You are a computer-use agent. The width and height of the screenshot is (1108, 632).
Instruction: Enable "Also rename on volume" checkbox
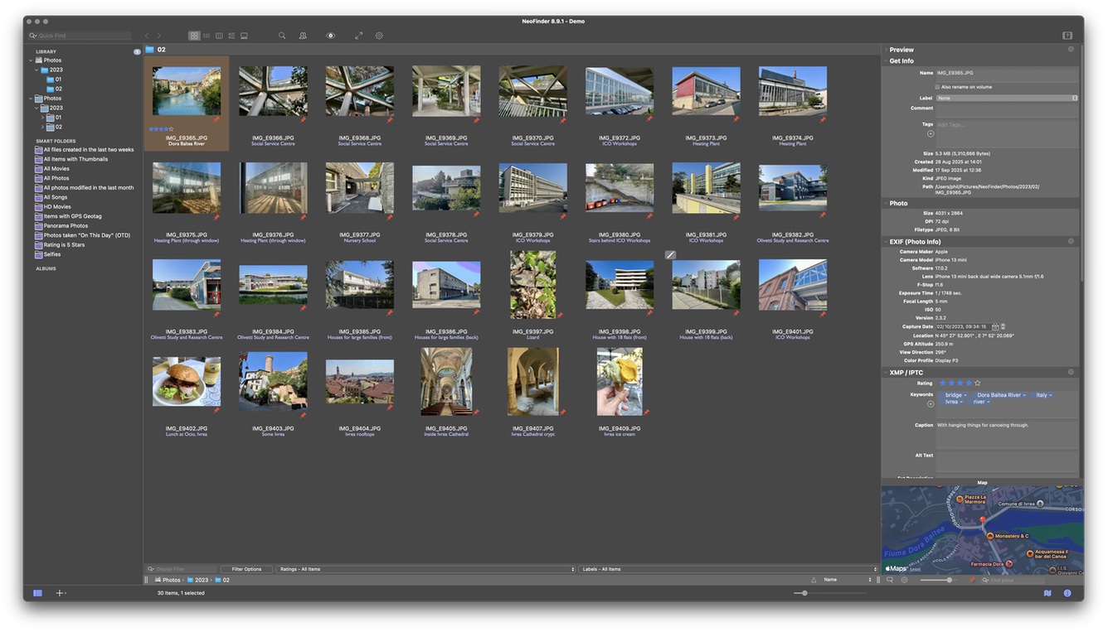click(937, 86)
